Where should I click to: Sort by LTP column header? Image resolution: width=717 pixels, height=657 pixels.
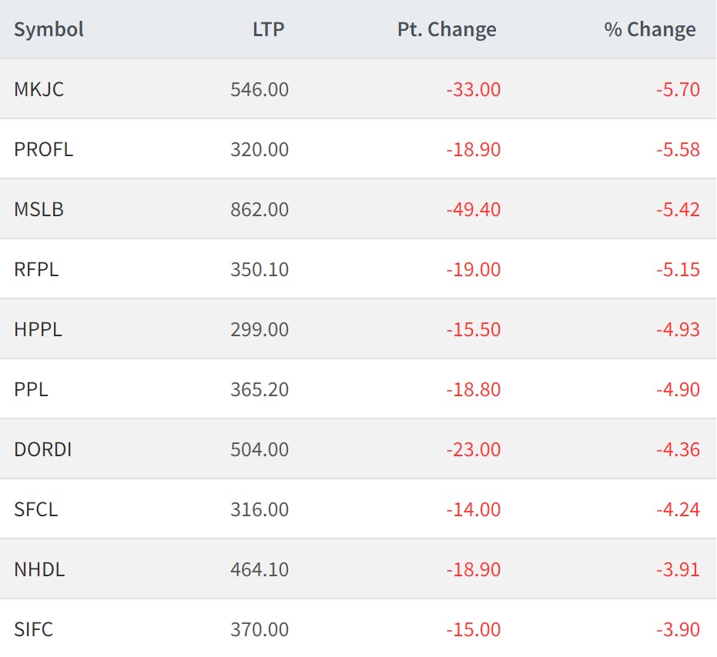tap(268, 30)
